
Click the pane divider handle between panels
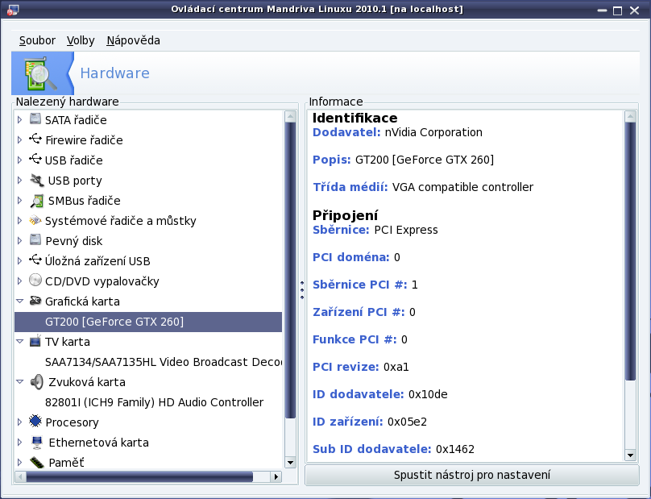(301, 289)
